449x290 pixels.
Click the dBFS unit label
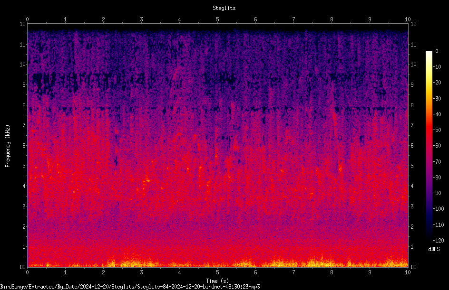coord(434,249)
